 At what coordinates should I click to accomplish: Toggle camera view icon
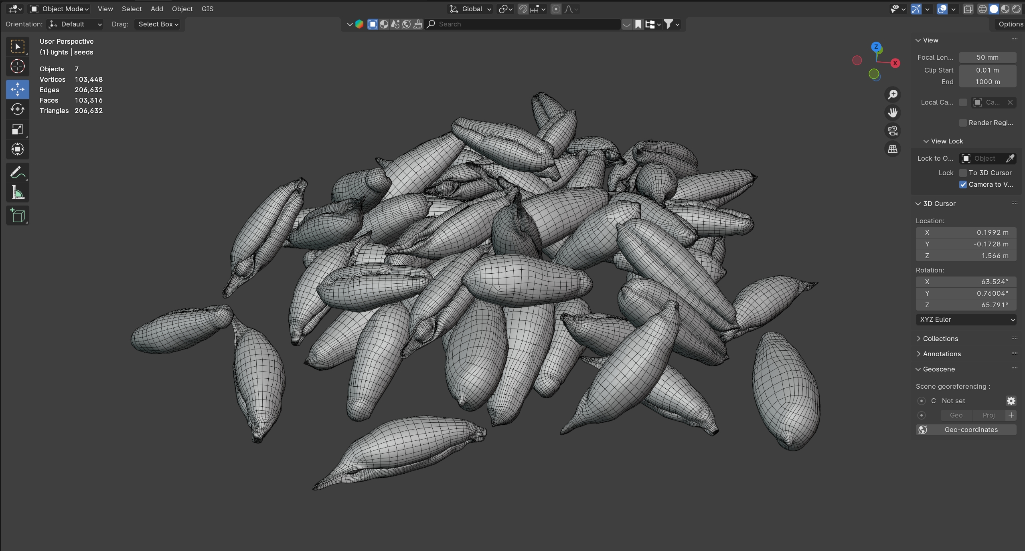892,131
